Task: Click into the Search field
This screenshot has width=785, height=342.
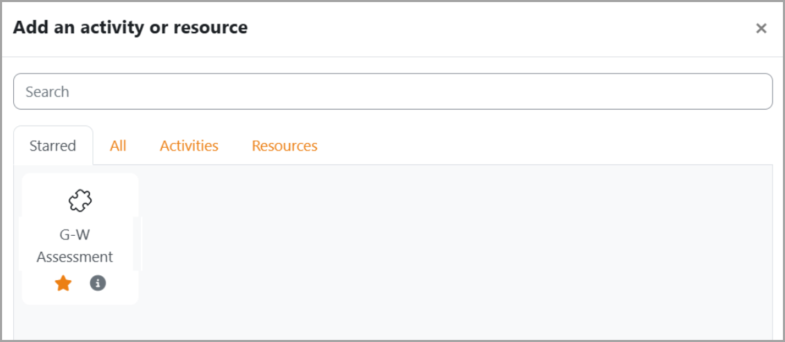Action: click(392, 92)
